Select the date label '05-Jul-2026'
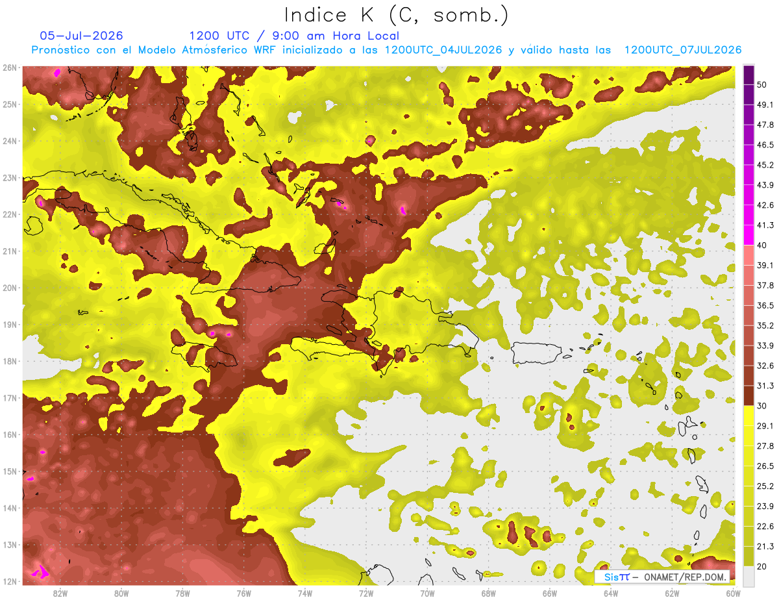Viewport: 779px width, 602px height. [81, 36]
